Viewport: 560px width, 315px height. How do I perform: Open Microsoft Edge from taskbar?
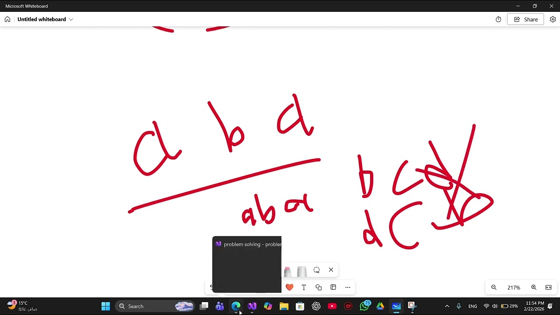click(x=236, y=306)
